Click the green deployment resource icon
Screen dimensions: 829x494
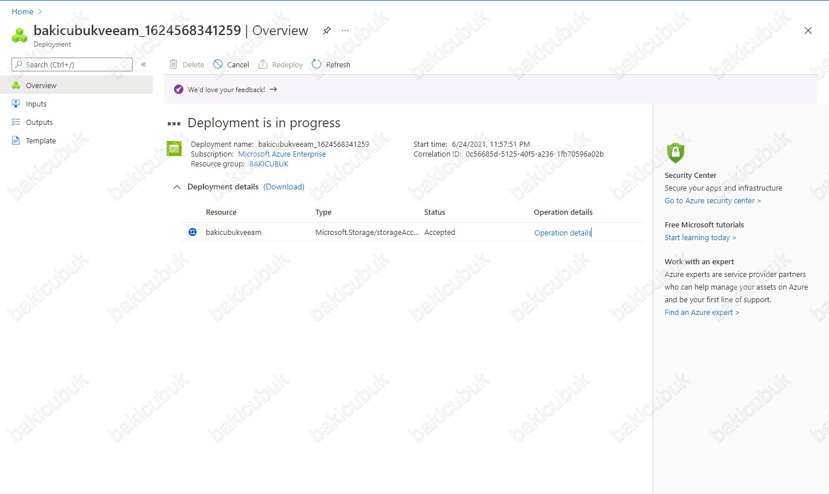[x=174, y=149]
